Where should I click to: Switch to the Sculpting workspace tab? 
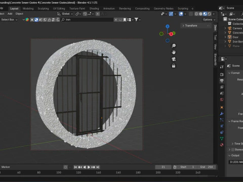[x=43, y=9]
